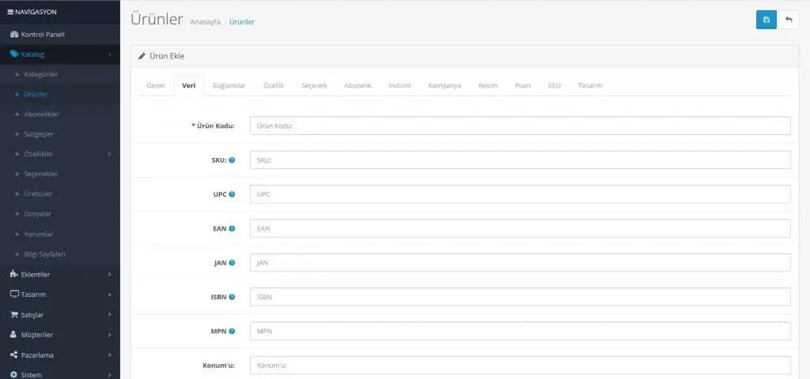This screenshot has height=379, width=810.
Task: Click the Müşteriler user icon
Action: (x=13, y=335)
